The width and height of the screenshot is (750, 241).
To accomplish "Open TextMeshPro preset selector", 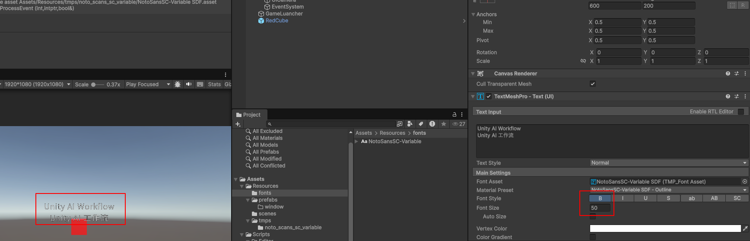I will point(737,96).
